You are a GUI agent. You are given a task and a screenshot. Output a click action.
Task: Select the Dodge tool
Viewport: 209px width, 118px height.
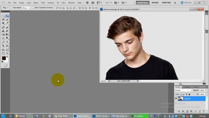coord(7,38)
